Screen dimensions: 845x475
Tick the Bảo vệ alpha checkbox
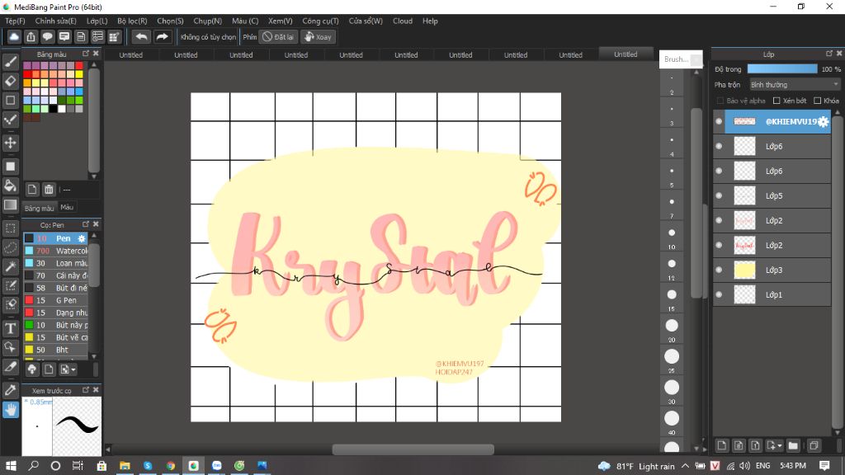(x=720, y=101)
